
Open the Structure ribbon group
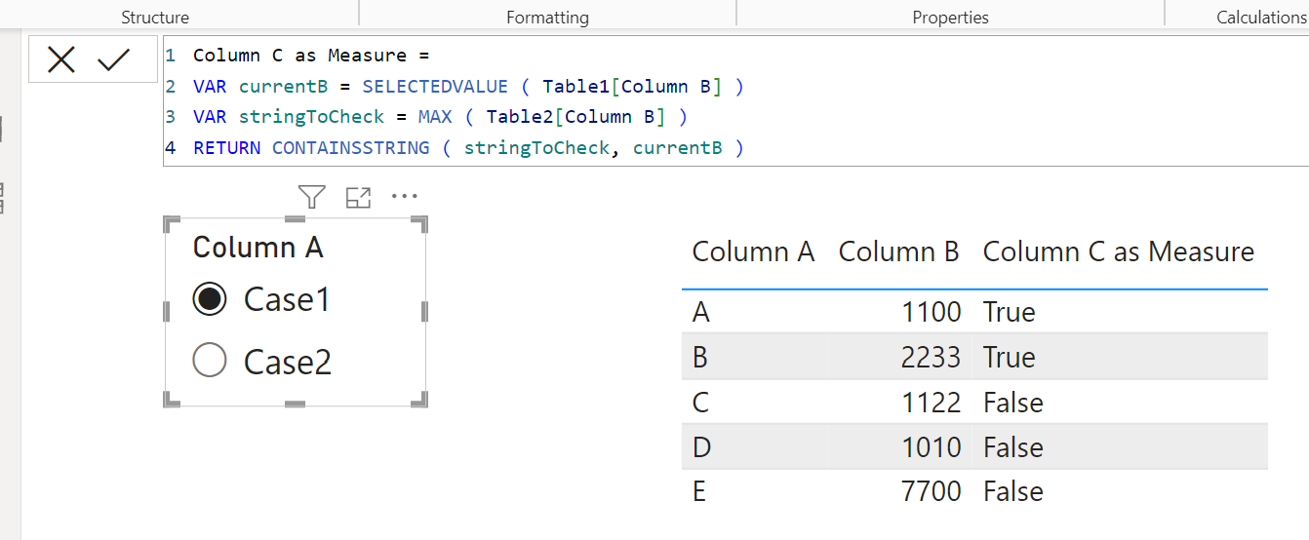(155, 17)
